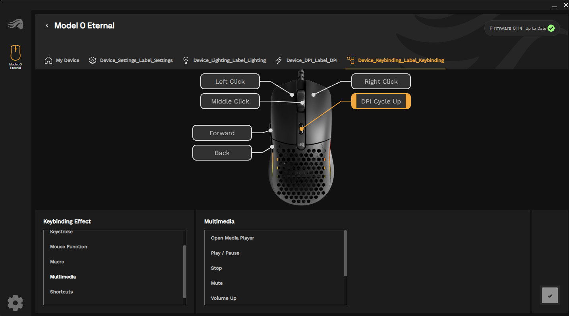The width and height of the screenshot is (569, 316).
Task: Choose the Forward side button binding
Action: (222, 133)
